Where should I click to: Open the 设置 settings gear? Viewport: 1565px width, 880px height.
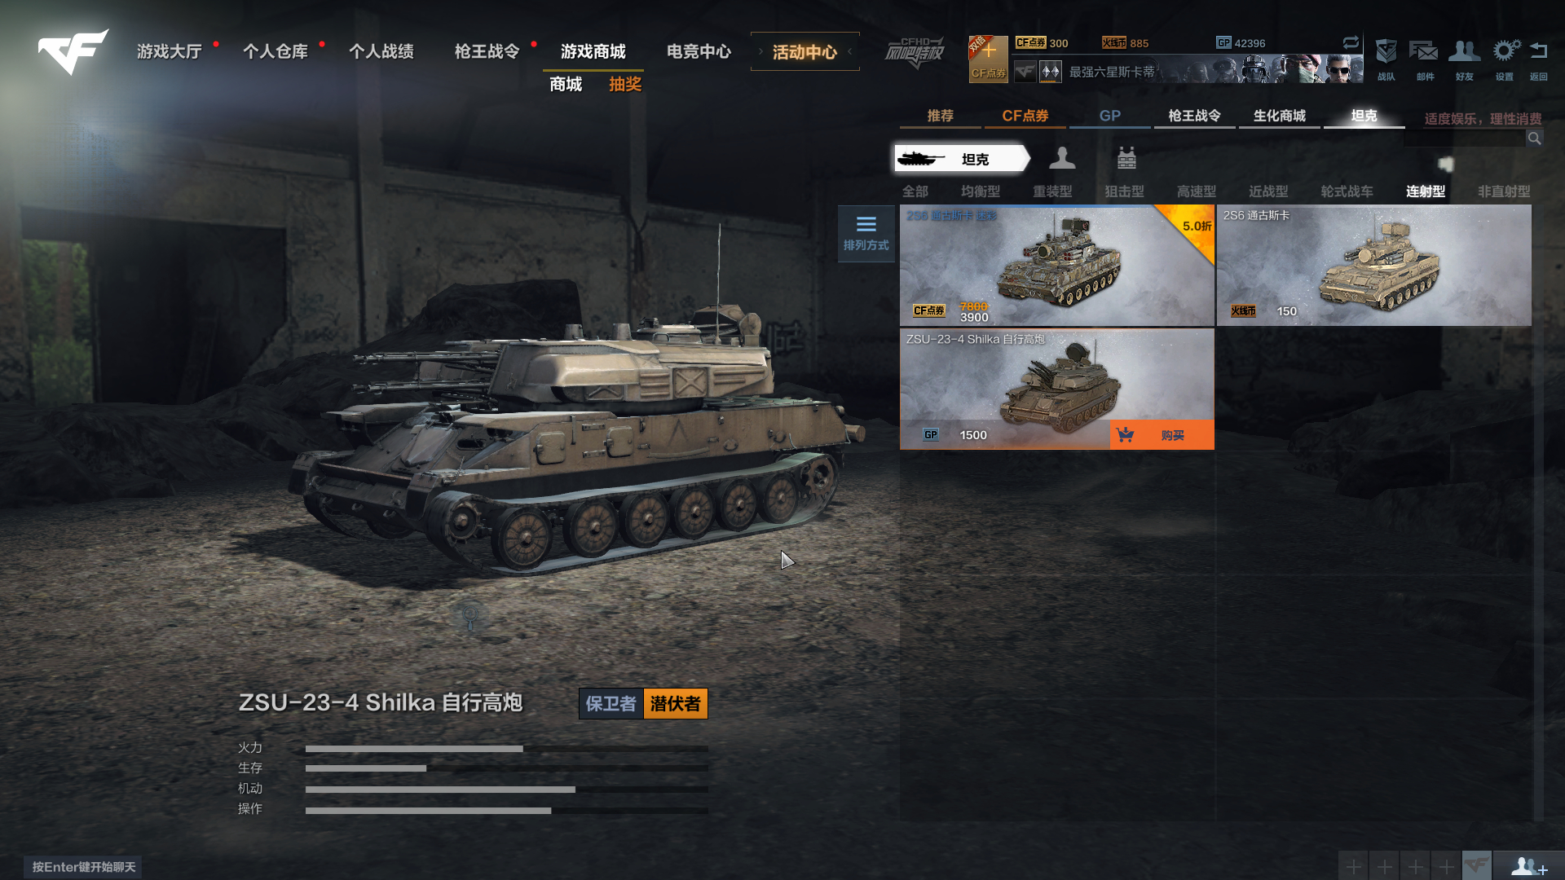pyautogui.click(x=1505, y=59)
